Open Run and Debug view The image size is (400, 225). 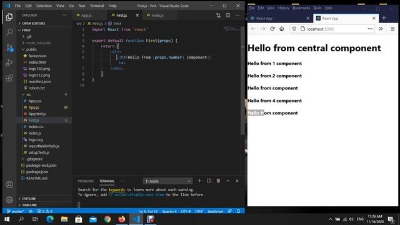tap(9, 62)
